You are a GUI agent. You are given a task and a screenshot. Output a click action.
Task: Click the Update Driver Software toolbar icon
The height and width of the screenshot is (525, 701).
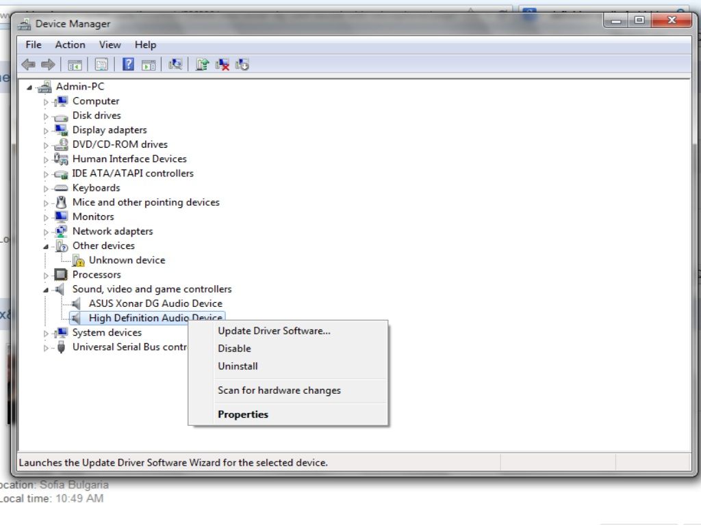(x=202, y=65)
